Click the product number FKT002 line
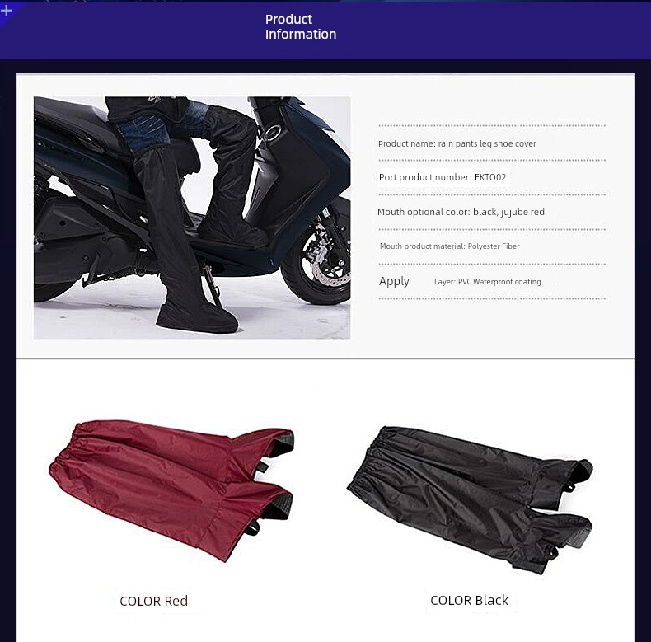The width and height of the screenshot is (651, 642). (443, 177)
